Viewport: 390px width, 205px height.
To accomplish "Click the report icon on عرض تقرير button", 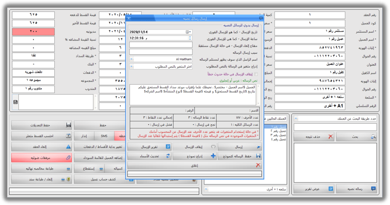I will click(x=331, y=189).
